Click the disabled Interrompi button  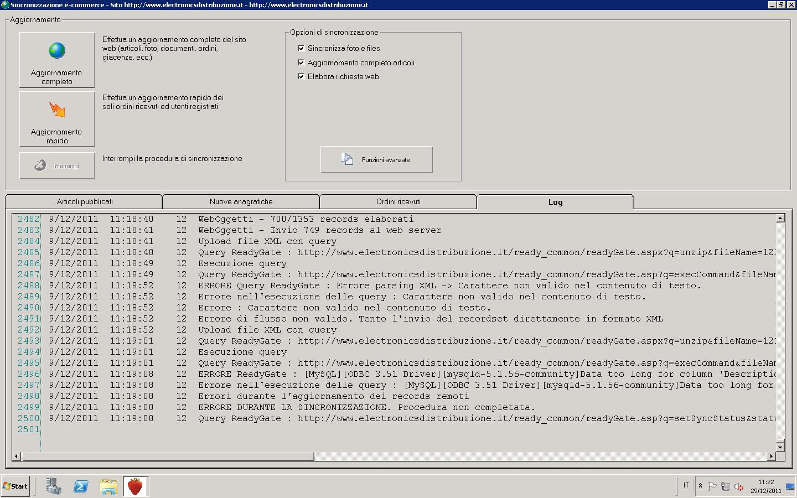coord(57,165)
